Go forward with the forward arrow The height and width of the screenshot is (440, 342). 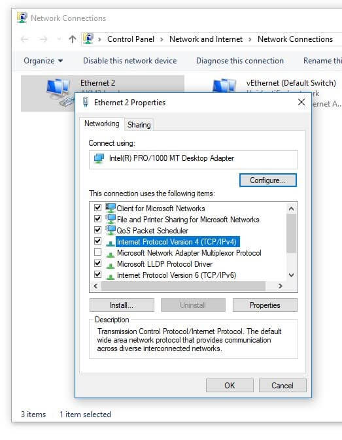44,39
